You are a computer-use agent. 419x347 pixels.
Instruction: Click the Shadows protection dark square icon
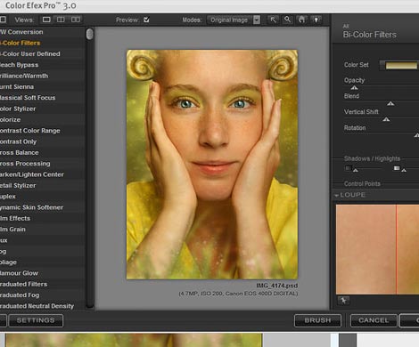349,168
